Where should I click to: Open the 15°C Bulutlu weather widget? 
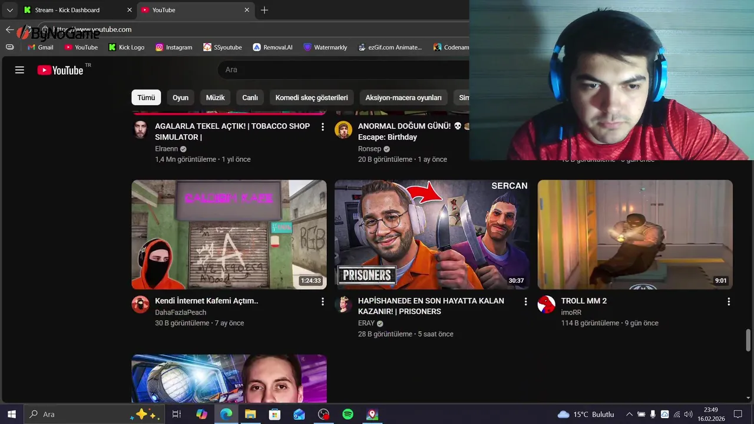point(586,415)
